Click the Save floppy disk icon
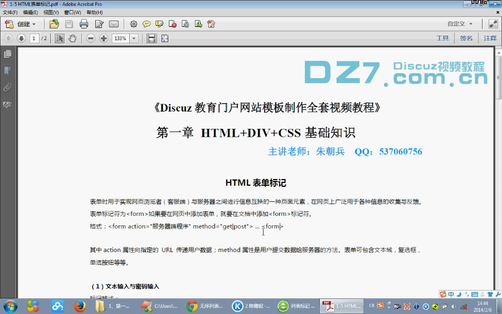Image resolution: width=502 pixels, height=314 pixels. click(69, 24)
